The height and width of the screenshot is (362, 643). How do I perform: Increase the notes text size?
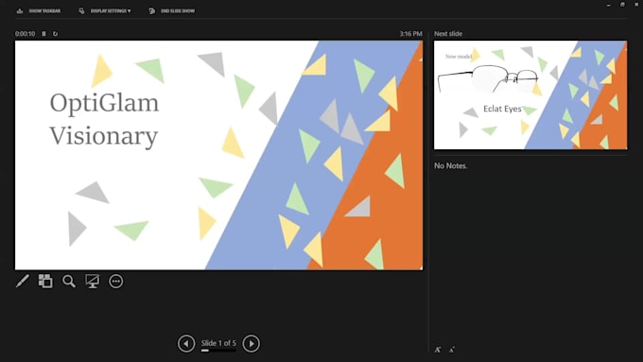(438, 350)
